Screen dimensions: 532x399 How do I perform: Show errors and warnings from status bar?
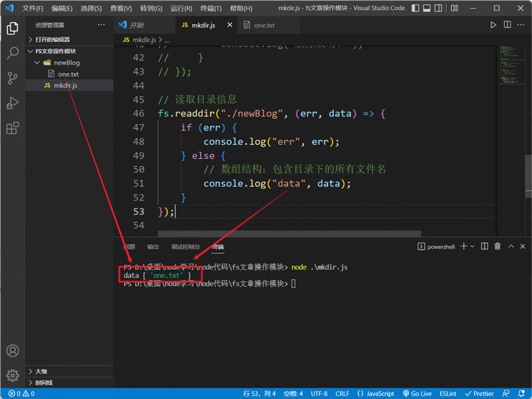(21, 394)
